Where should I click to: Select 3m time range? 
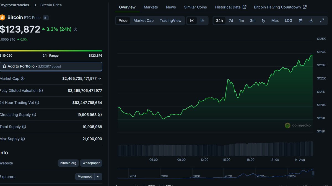click(253, 20)
